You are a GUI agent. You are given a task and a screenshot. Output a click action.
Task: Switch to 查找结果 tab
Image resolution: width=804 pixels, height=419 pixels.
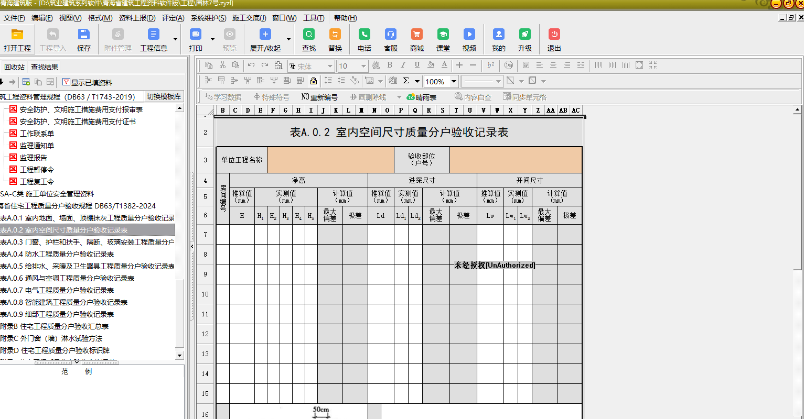45,67
